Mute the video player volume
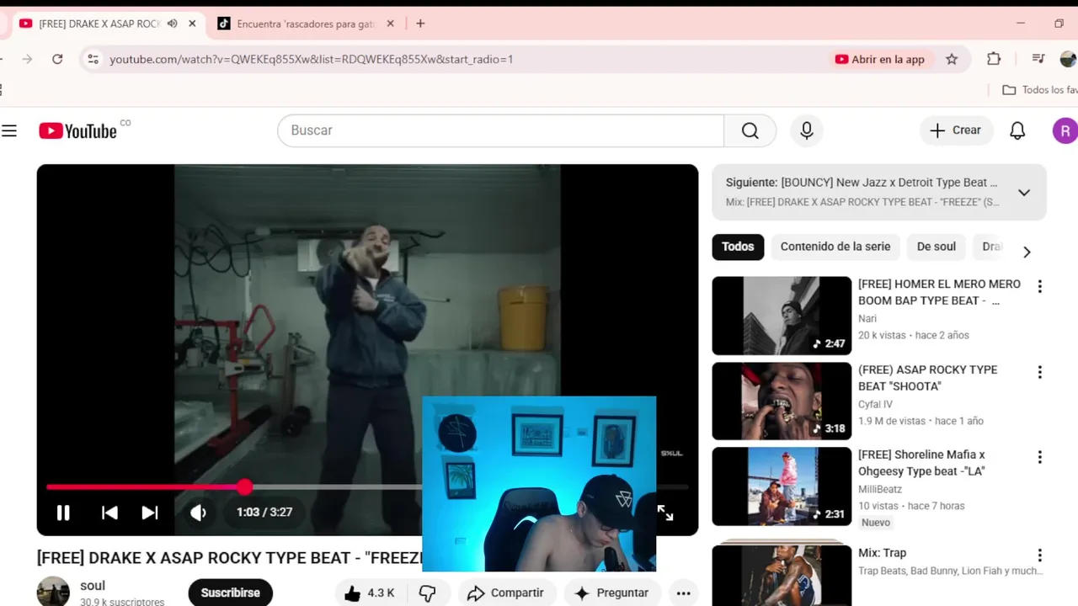Image resolution: width=1078 pixels, height=606 pixels. click(x=198, y=513)
